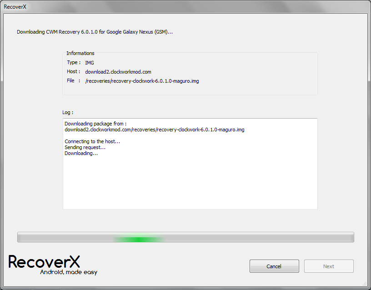Click the 'Downloading...' log line
The width and height of the screenshot is (371, 290).
[81, 153]
